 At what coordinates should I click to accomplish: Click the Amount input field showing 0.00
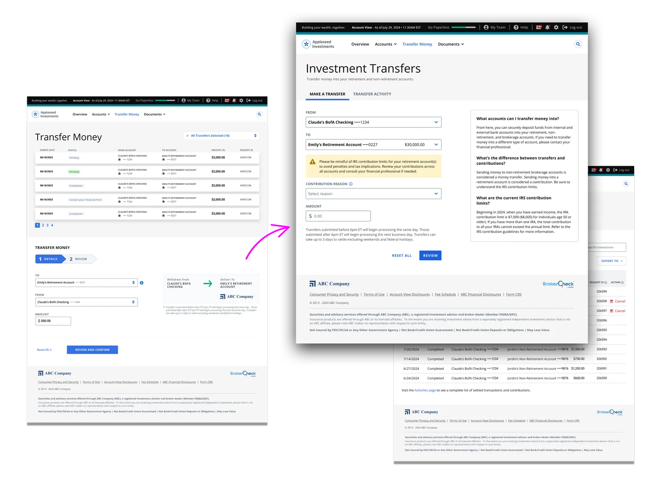coord(338,216)
